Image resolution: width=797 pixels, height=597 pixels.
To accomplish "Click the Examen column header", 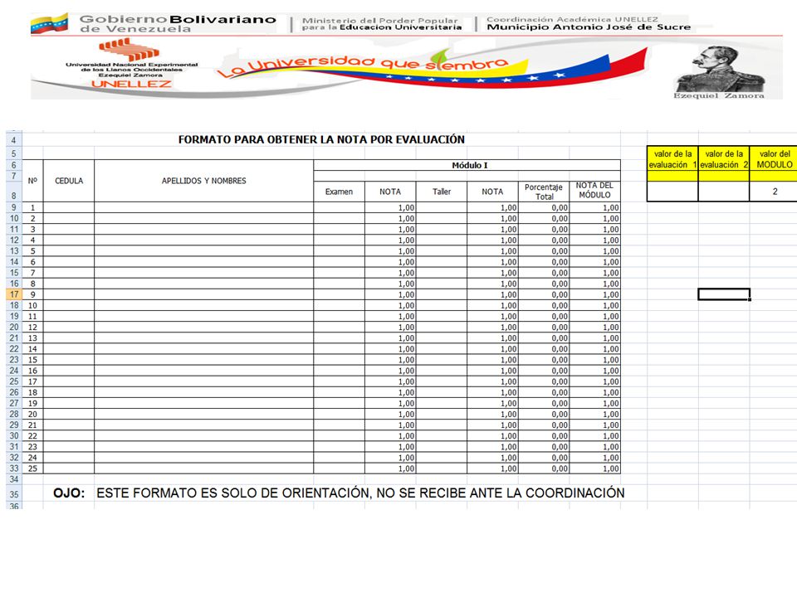I will pos(339,192).
